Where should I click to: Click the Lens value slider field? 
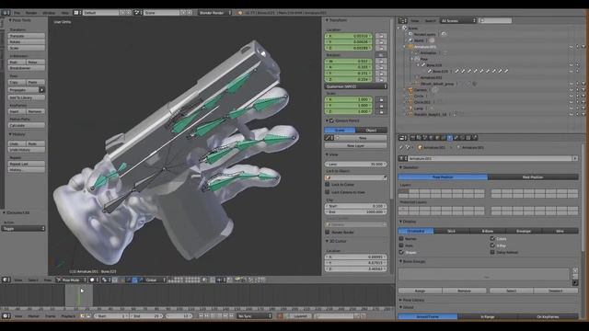(356, 165)
